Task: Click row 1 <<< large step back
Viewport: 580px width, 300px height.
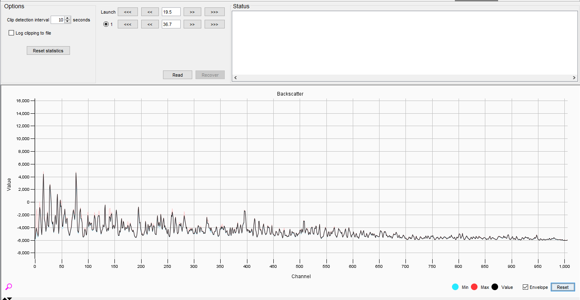Action: pos(128,24)
